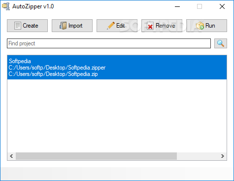Click the magnifier search icon button
The width and height of the screenshot is (234, 181).
pyautogui.click(x=221, y=43)
